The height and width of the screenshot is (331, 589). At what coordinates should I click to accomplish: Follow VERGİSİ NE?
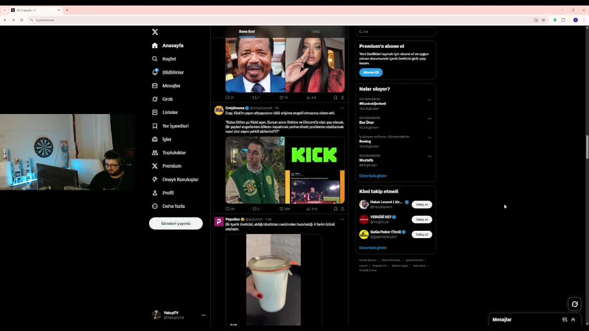(422, 219)
